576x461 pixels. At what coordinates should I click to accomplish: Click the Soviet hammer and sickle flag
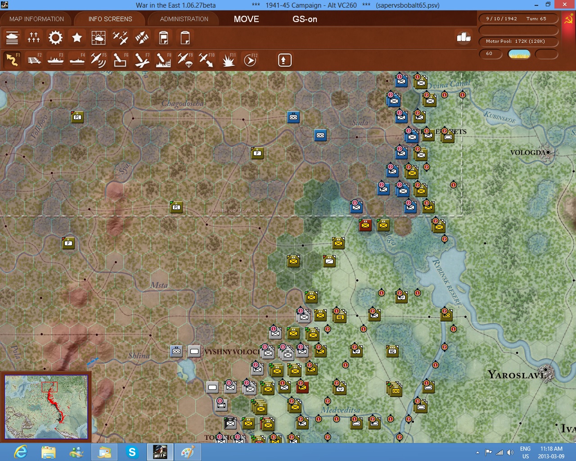tap(568, 19)
